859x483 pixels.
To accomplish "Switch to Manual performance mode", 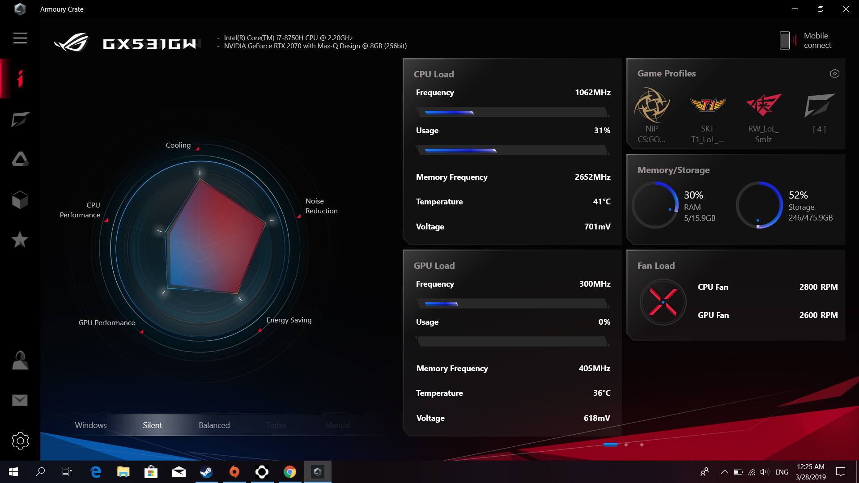I will coord(338,425).
